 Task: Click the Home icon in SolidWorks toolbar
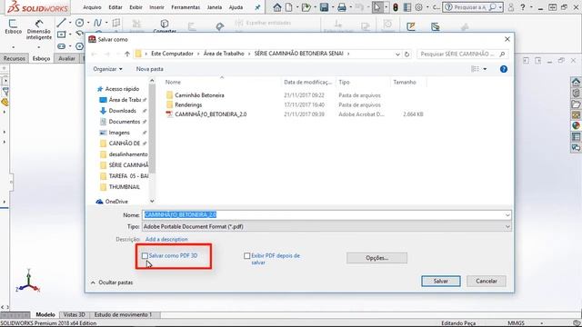click(276, 7)
